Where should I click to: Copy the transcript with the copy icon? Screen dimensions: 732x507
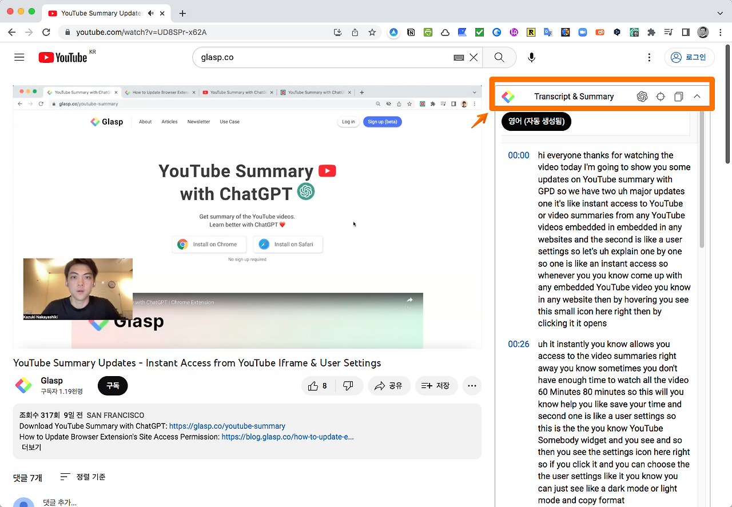point(678,97)
